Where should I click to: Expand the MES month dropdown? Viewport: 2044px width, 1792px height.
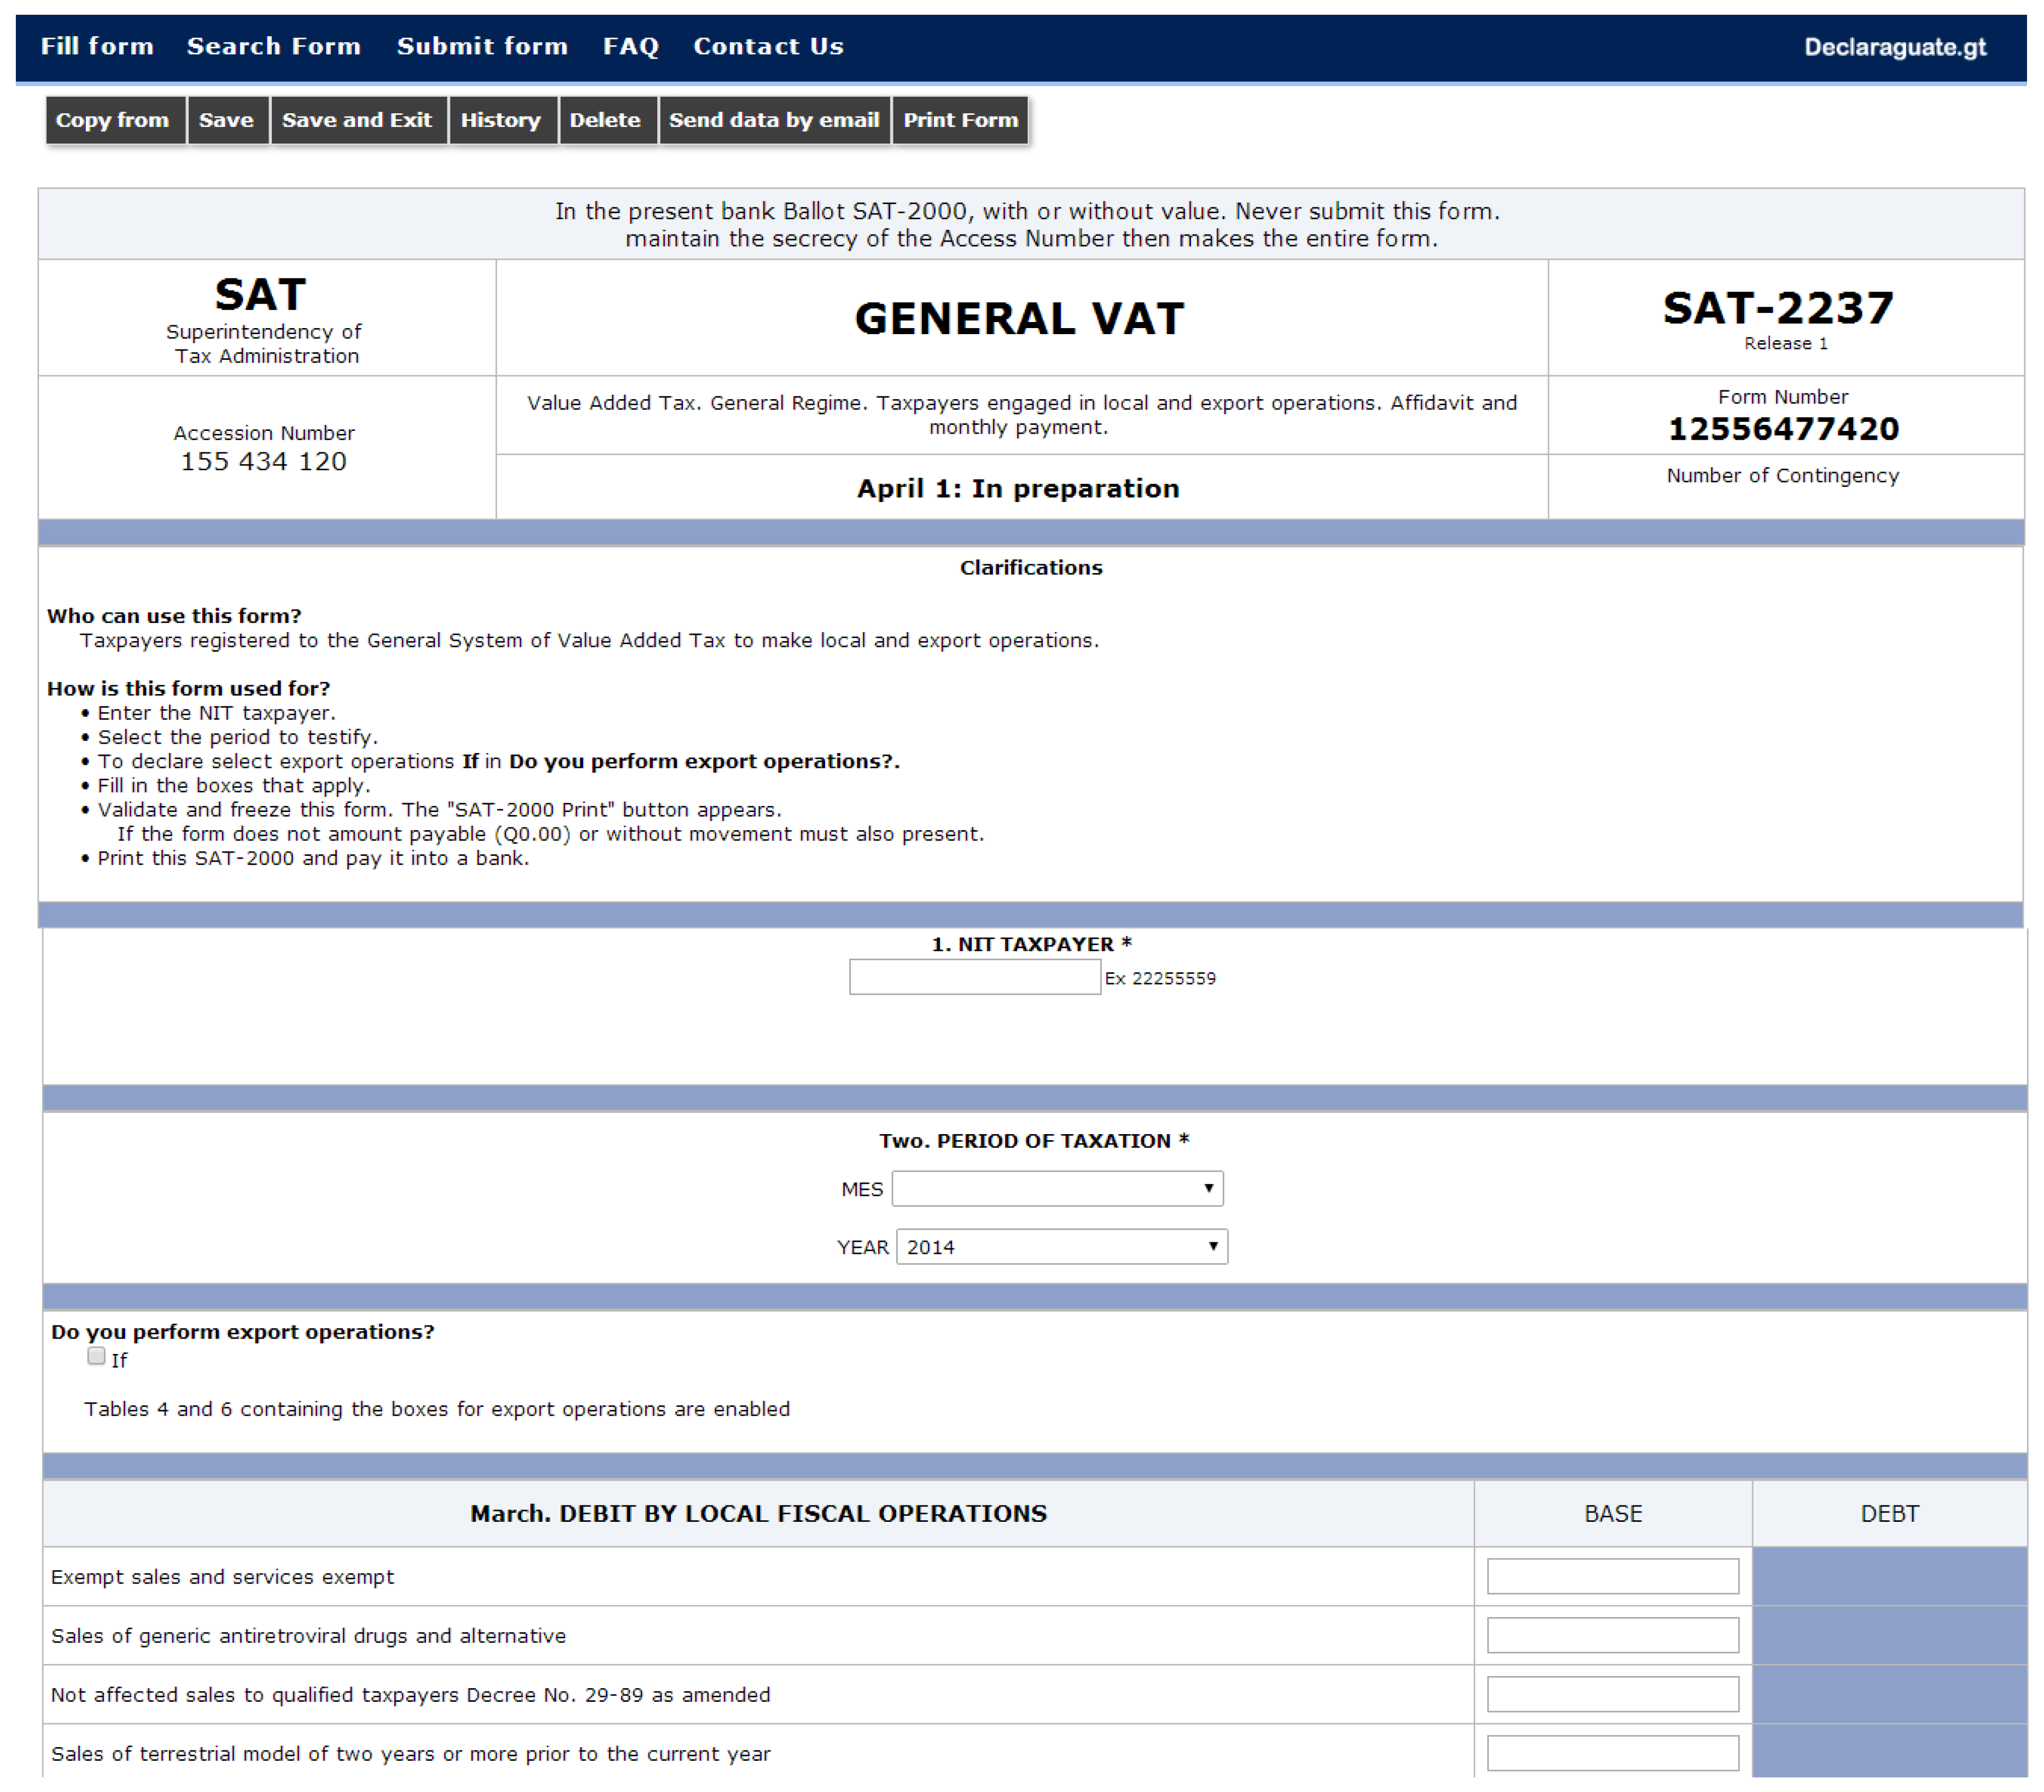pos(1057,1188)
